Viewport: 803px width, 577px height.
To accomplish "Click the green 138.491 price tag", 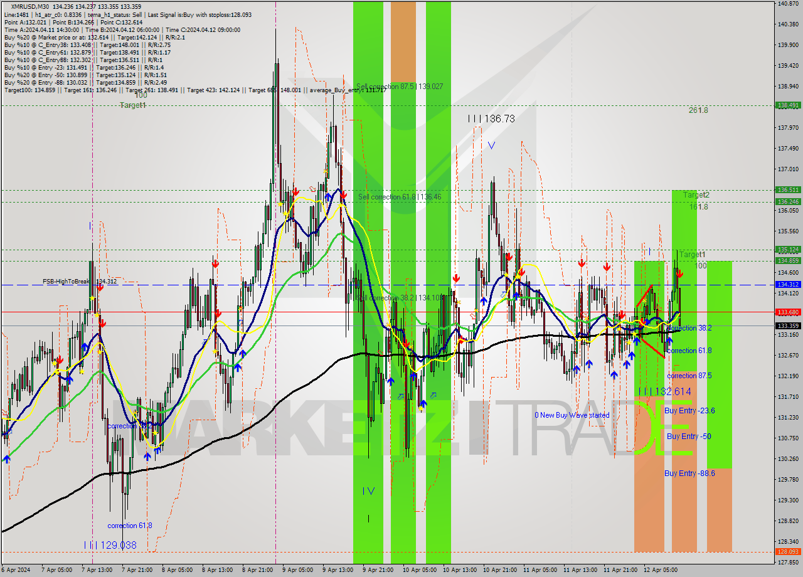I will (789, 105).
